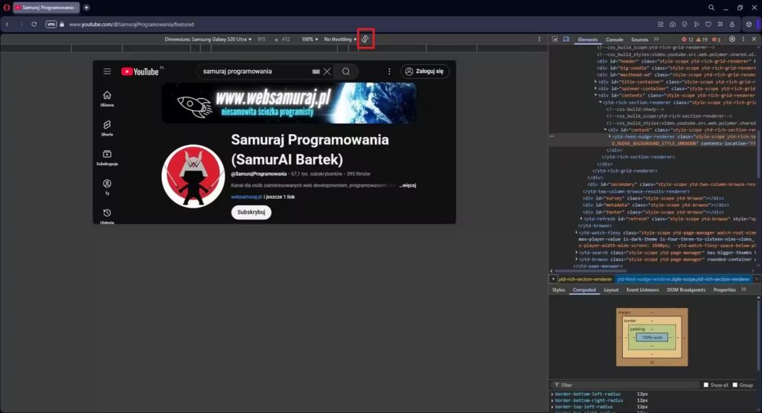Open device toolbar more options menu
The width and height of the screenshot is (762, 413).
coord(539,39)
